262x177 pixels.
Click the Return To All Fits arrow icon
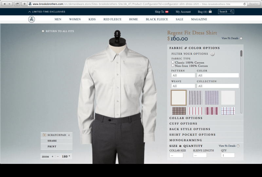pyautogui.click(x=43, y=31)
